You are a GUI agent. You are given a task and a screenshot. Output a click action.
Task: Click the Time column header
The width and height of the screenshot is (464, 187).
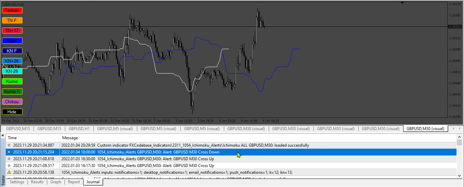coord(33,138)
